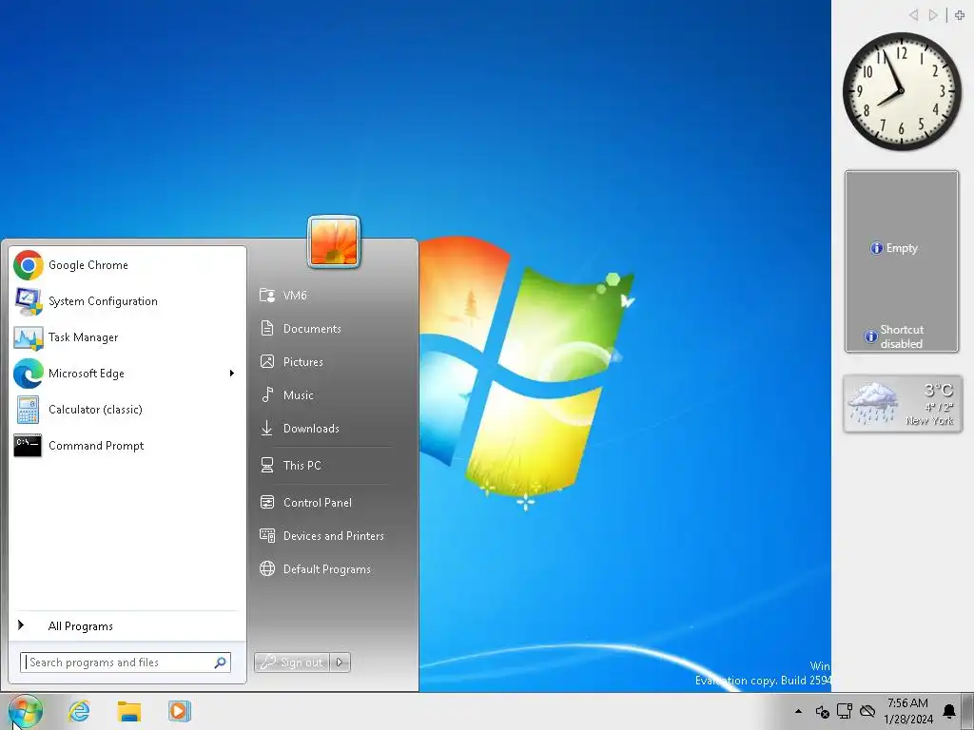Click the Show desktop strip at taskbar end
This screenshot has height=730, width=974.
pos(968,711)
